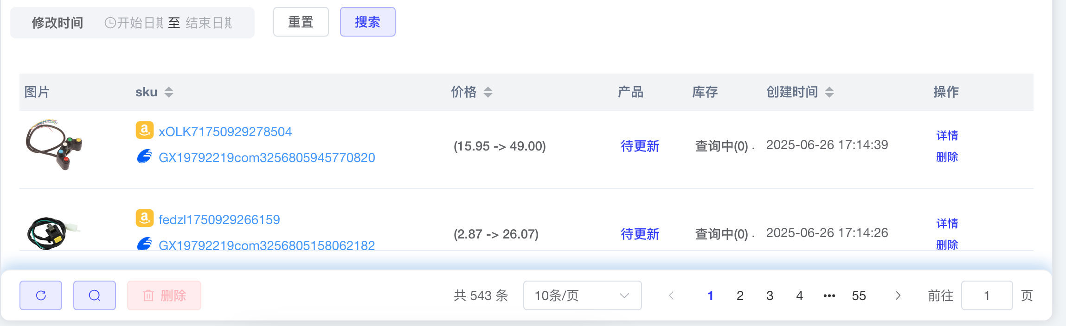Go to page 2
Viewport: 1066px width, 326px height.
pyautogui.click(x=740, y=295)
